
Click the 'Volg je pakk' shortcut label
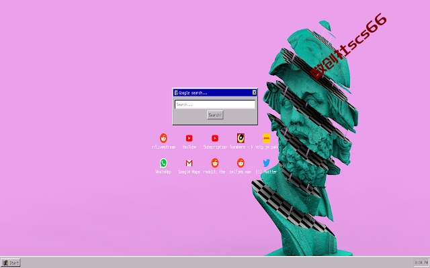coord(267,147)
